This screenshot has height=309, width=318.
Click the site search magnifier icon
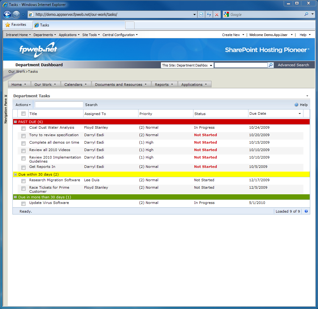(270, 65)
